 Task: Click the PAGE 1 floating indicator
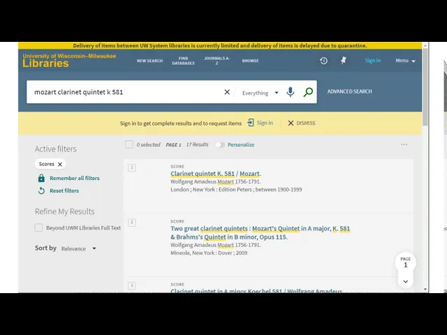[405, 262]
